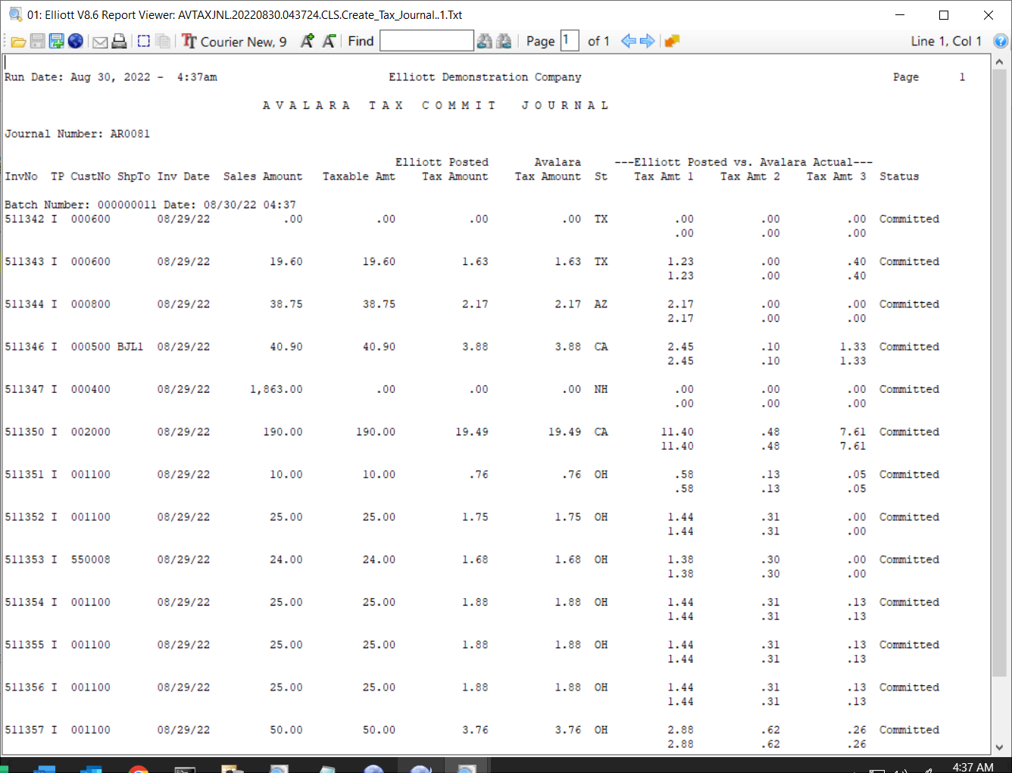Click the Copy pages icon
1012x773 pixels.
point(163,42)
